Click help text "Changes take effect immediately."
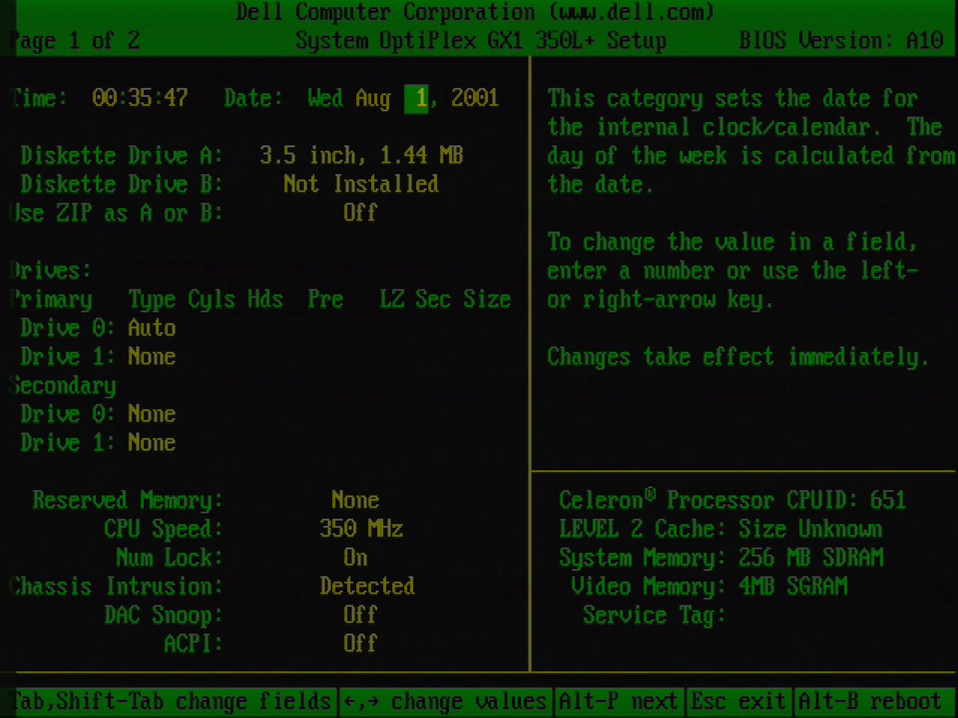 coord(738,357)
